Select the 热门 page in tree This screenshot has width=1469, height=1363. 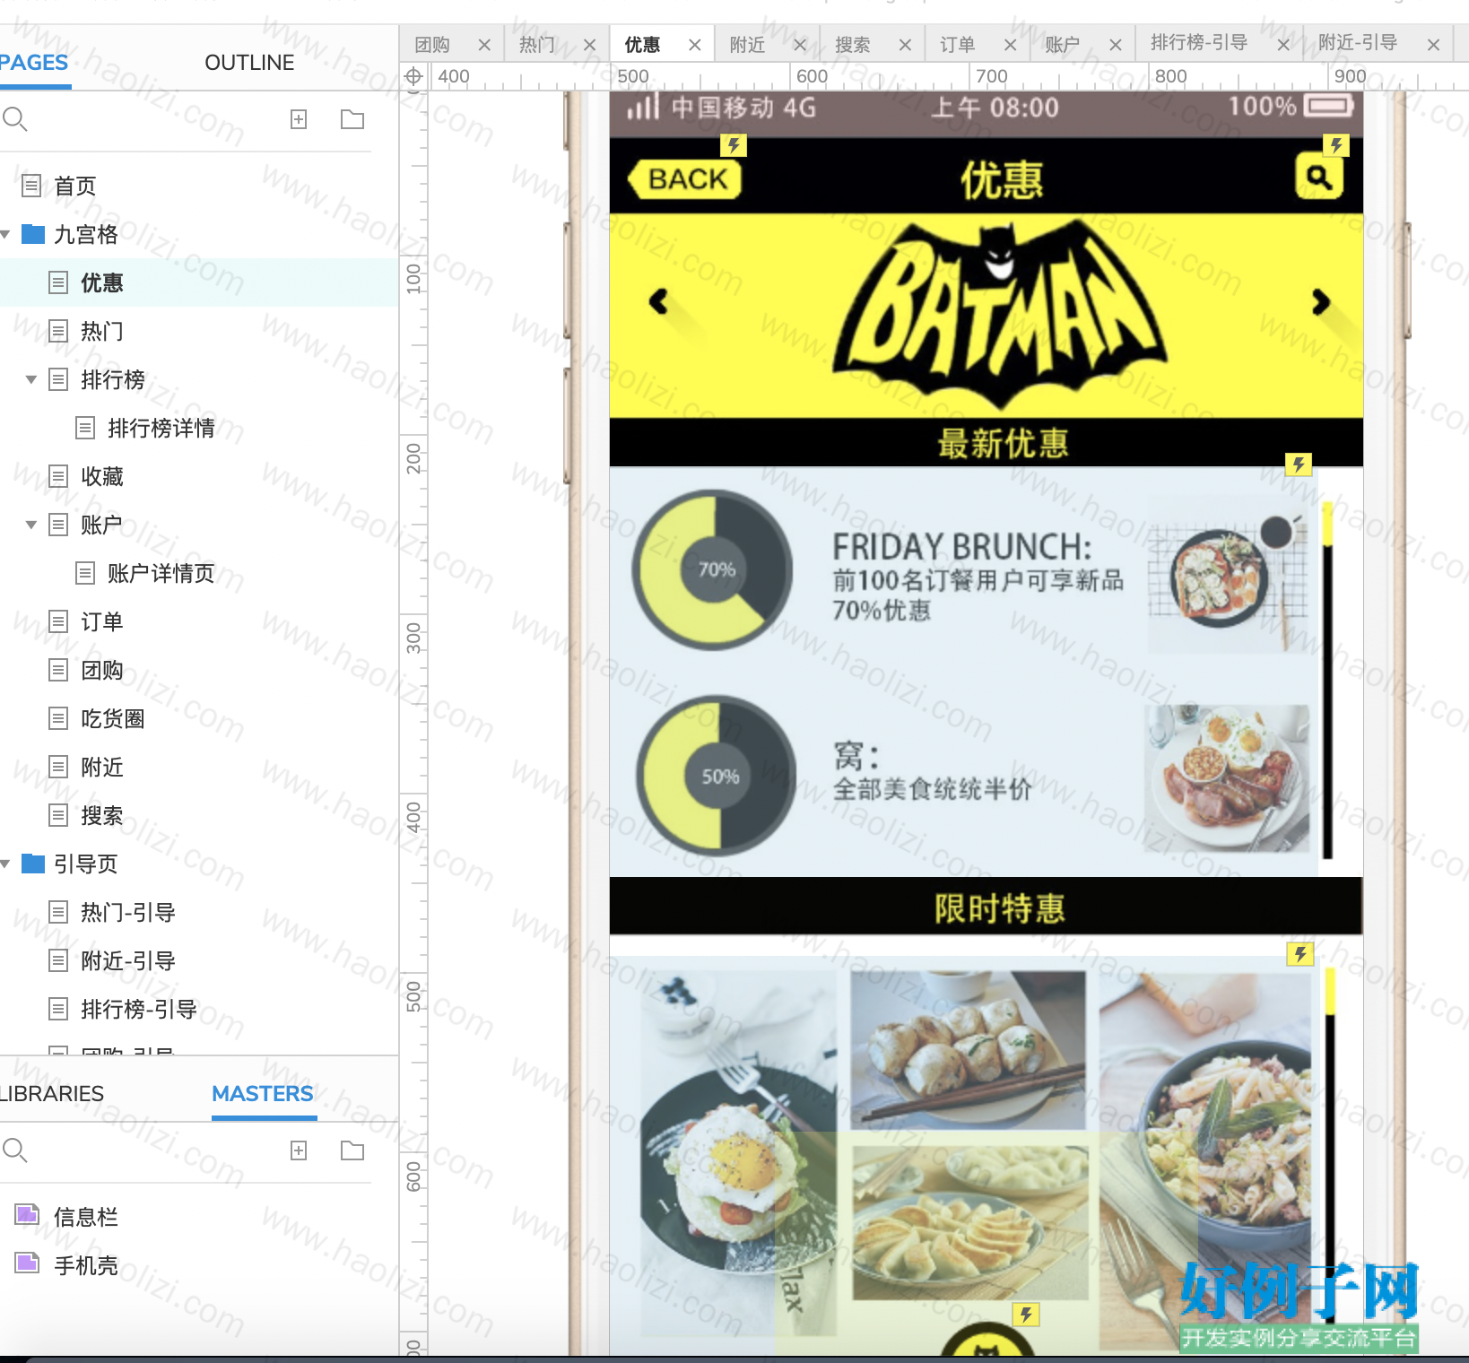102,332
